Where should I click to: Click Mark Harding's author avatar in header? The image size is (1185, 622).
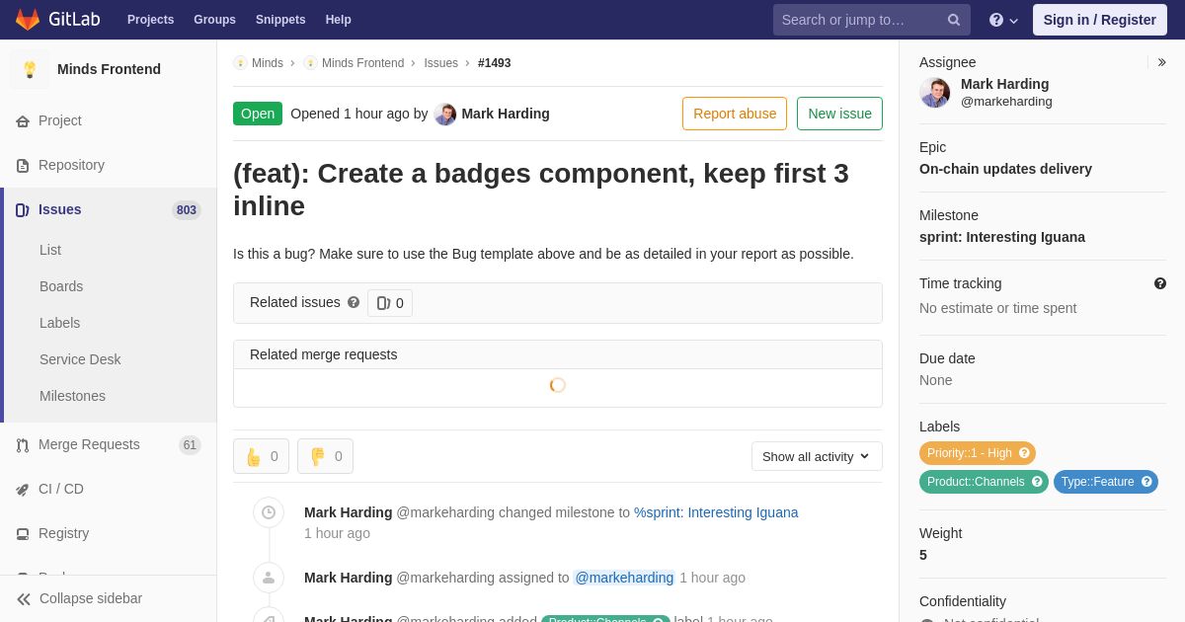point(445,114)
